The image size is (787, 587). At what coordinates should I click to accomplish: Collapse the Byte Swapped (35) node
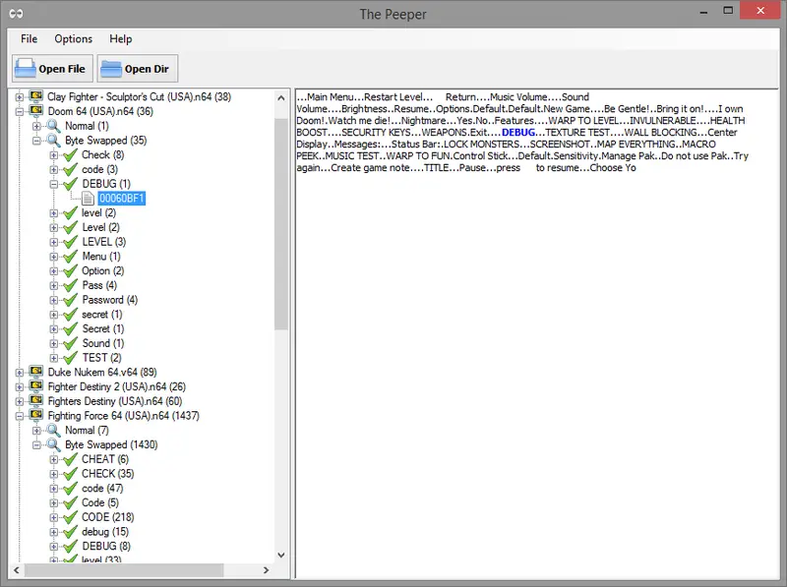[36, 141]
